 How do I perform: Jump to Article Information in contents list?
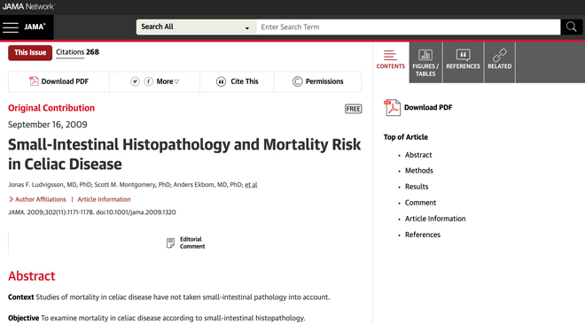(x=435, y=219)
